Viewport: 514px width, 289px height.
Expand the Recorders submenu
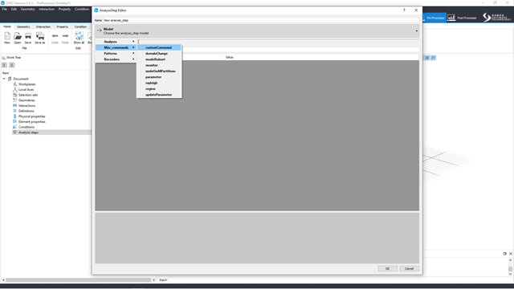click(x=116, y=59)
